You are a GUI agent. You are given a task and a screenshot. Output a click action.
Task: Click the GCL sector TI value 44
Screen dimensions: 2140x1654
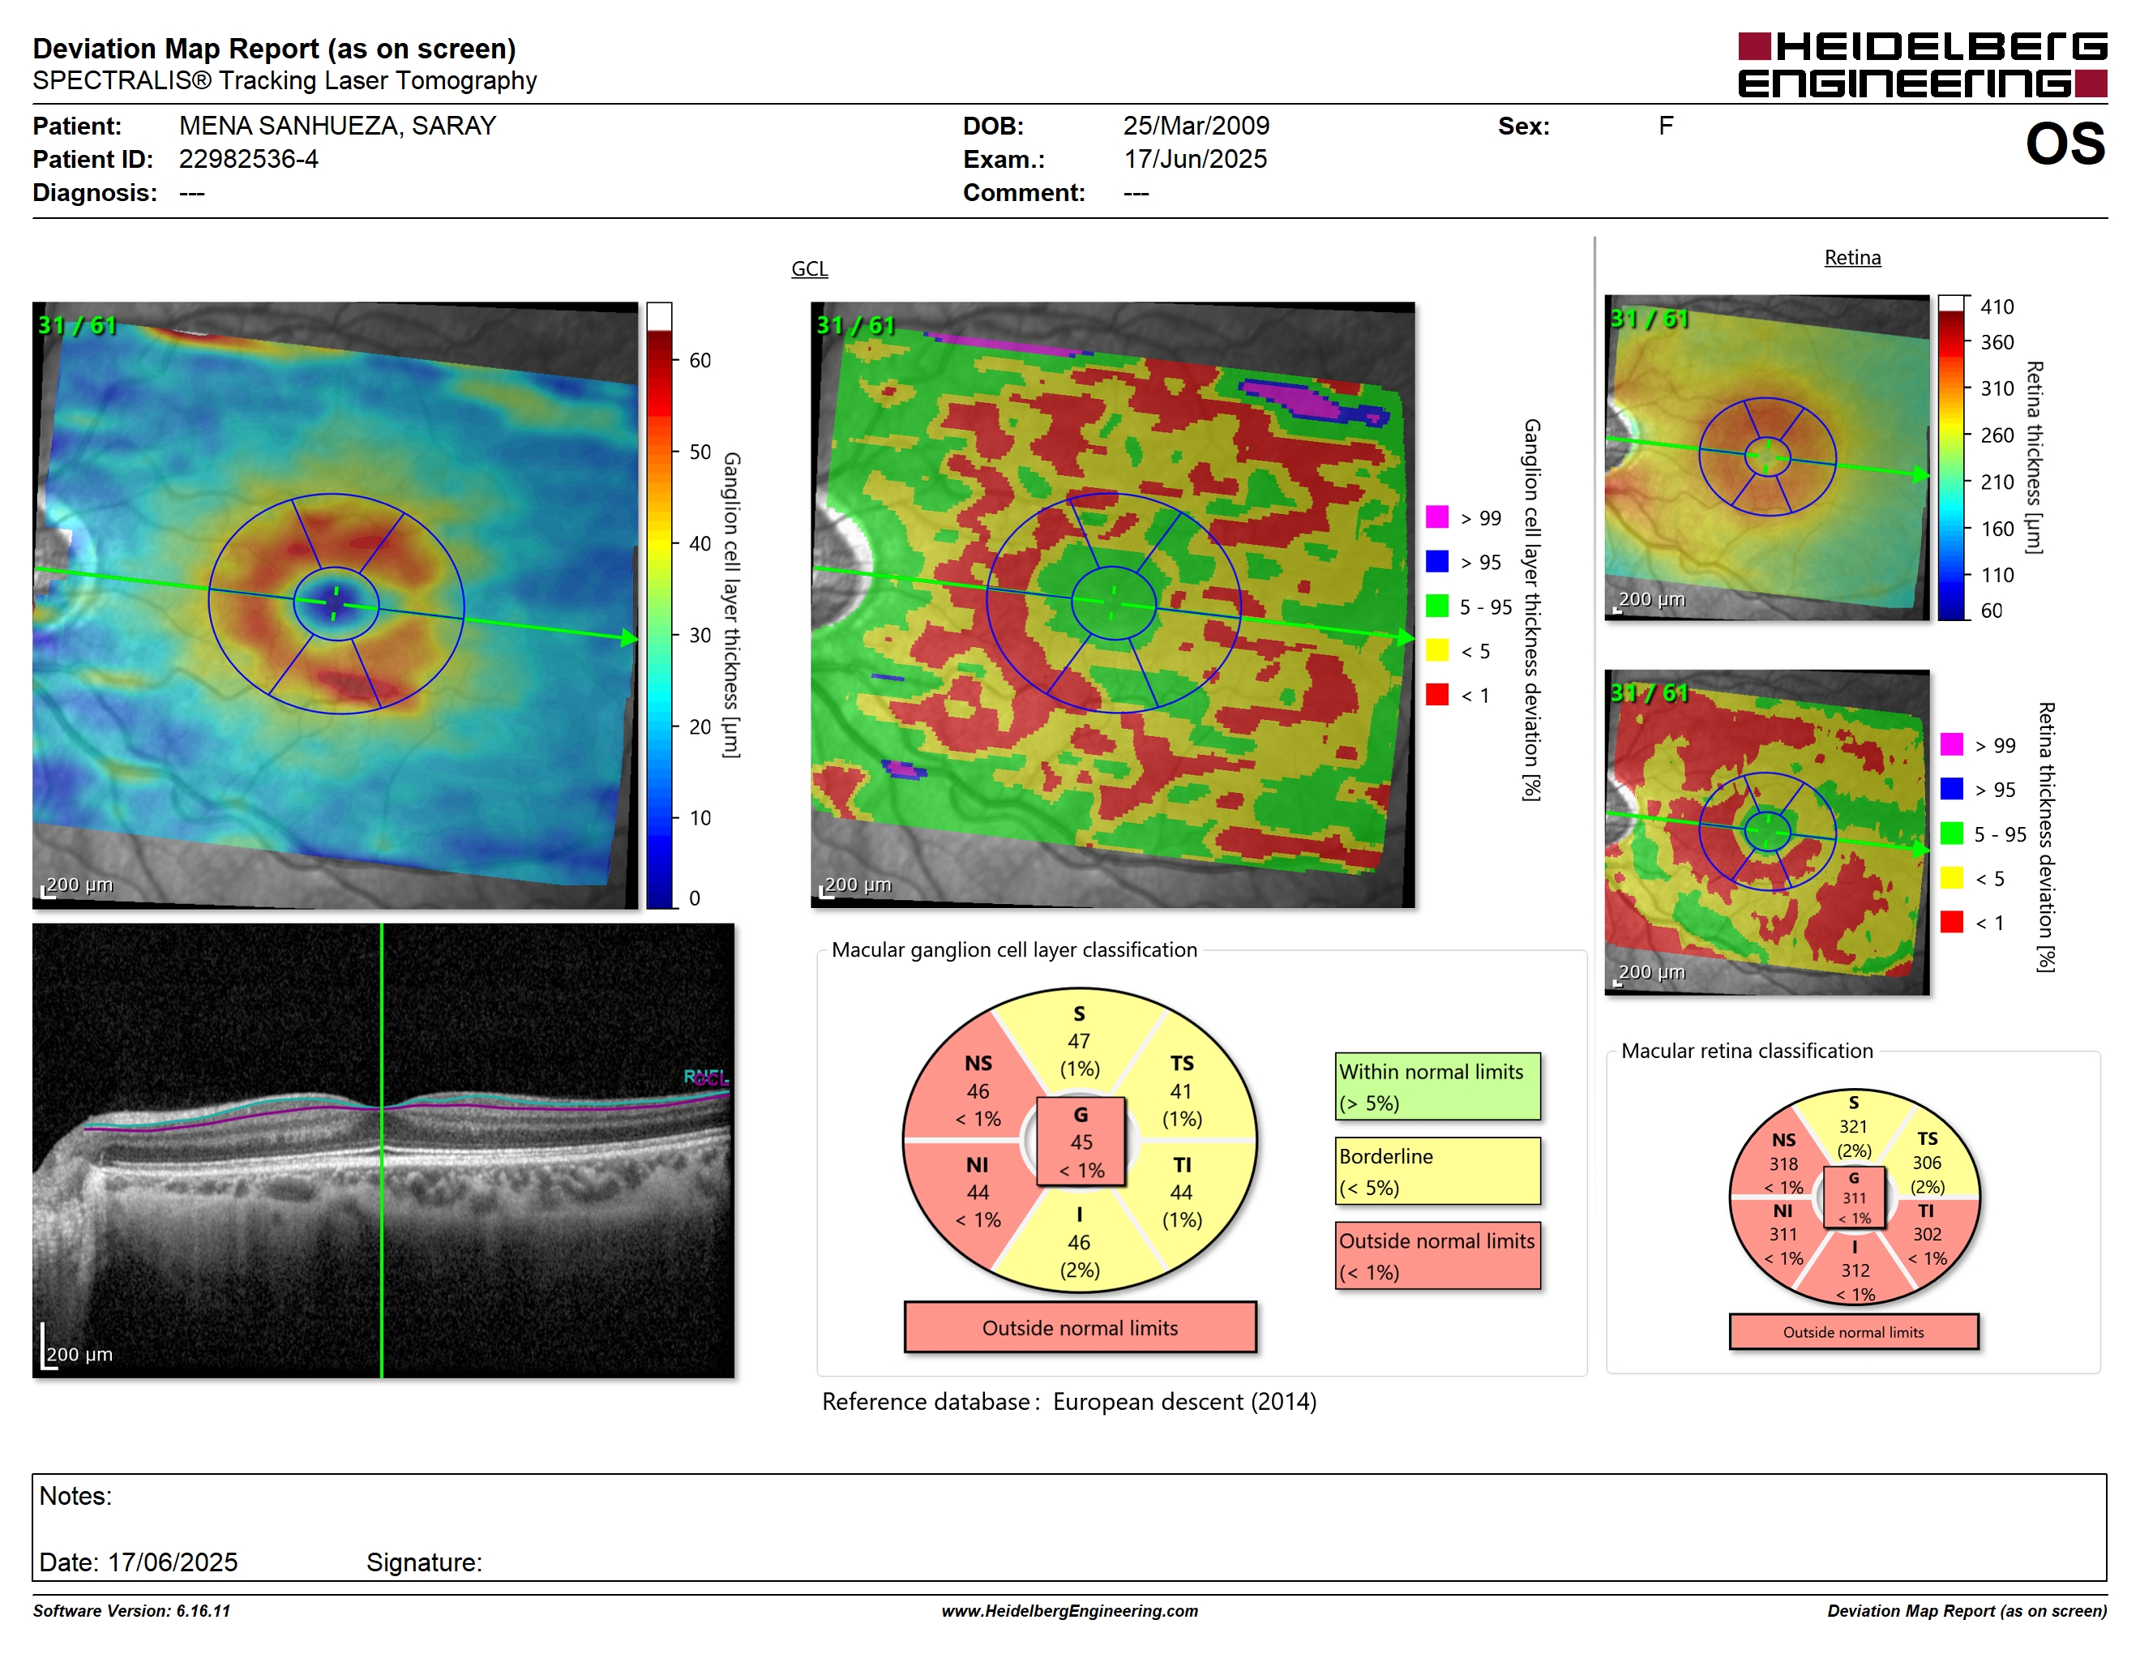click(1181, 1193)
